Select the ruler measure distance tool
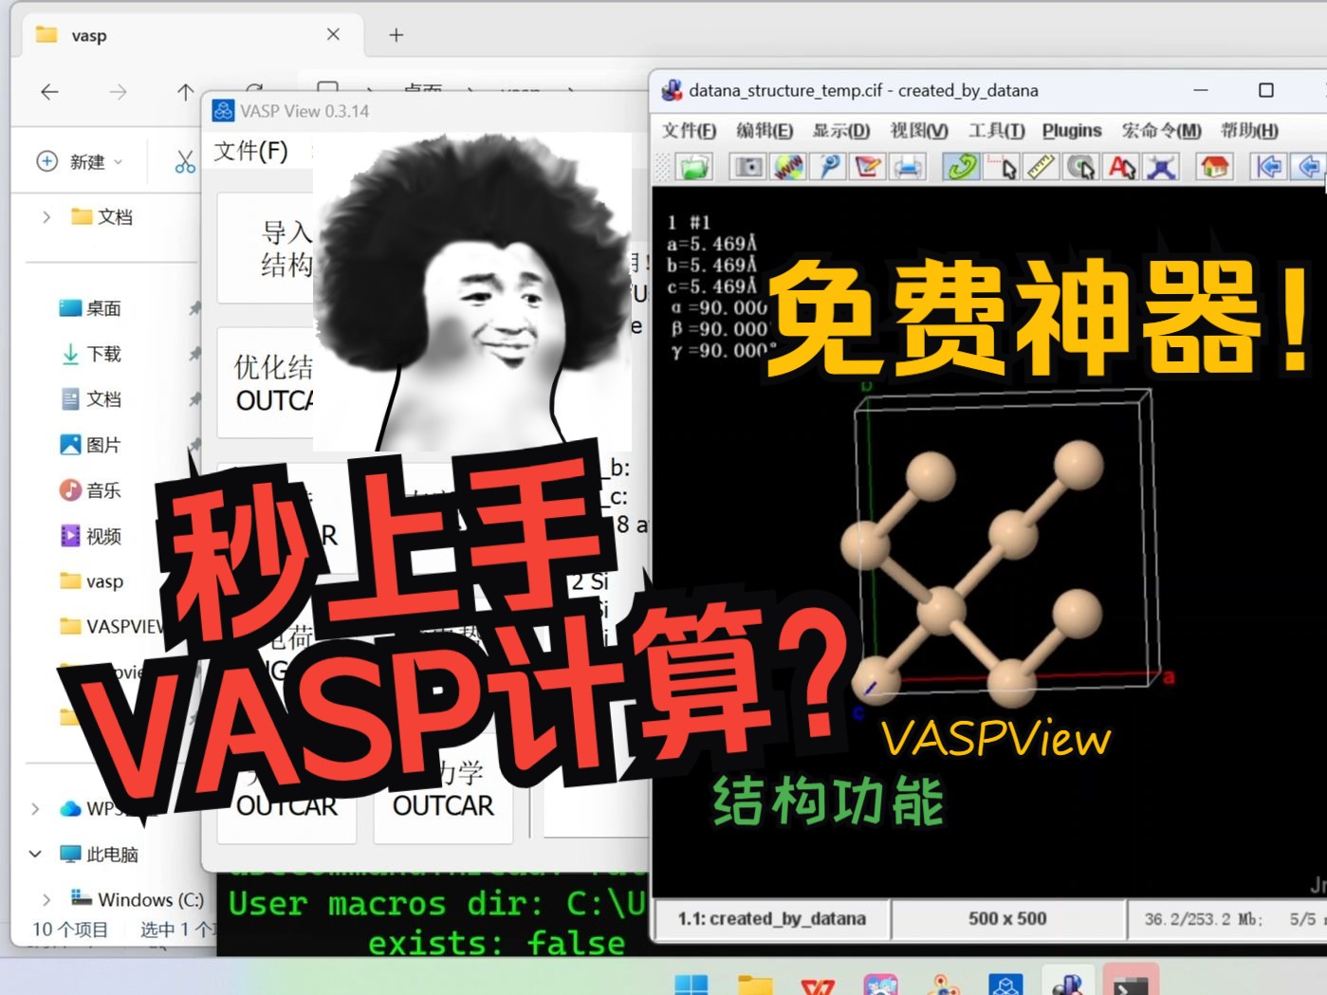The image size is (1327, 995). tap(1041, 167)
